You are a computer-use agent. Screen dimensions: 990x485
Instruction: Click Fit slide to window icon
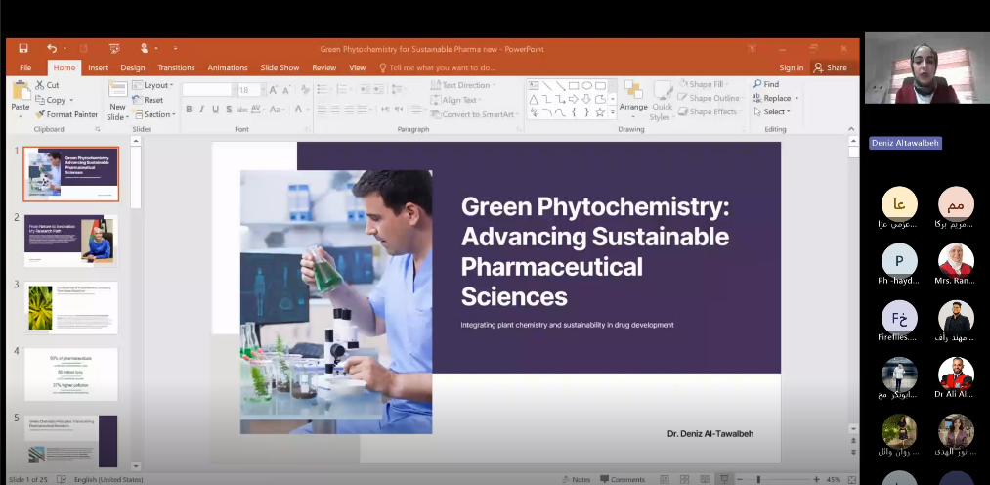[851, 479]
